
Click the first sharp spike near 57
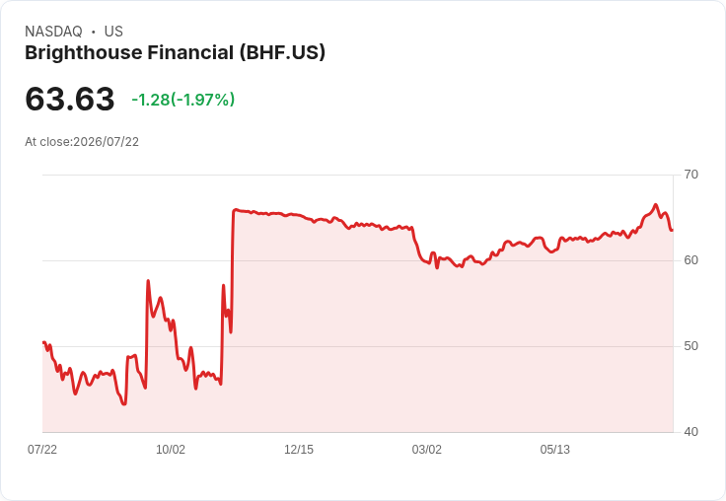pos(148,281)
